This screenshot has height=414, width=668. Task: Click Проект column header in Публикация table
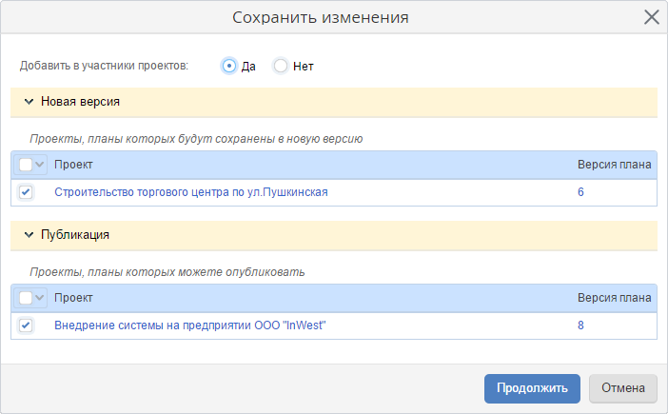click(73, 298)
